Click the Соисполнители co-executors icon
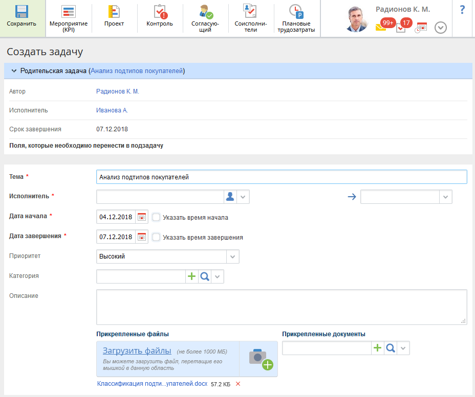This screenshot has width=475, height=397. (x=250, y=12)
